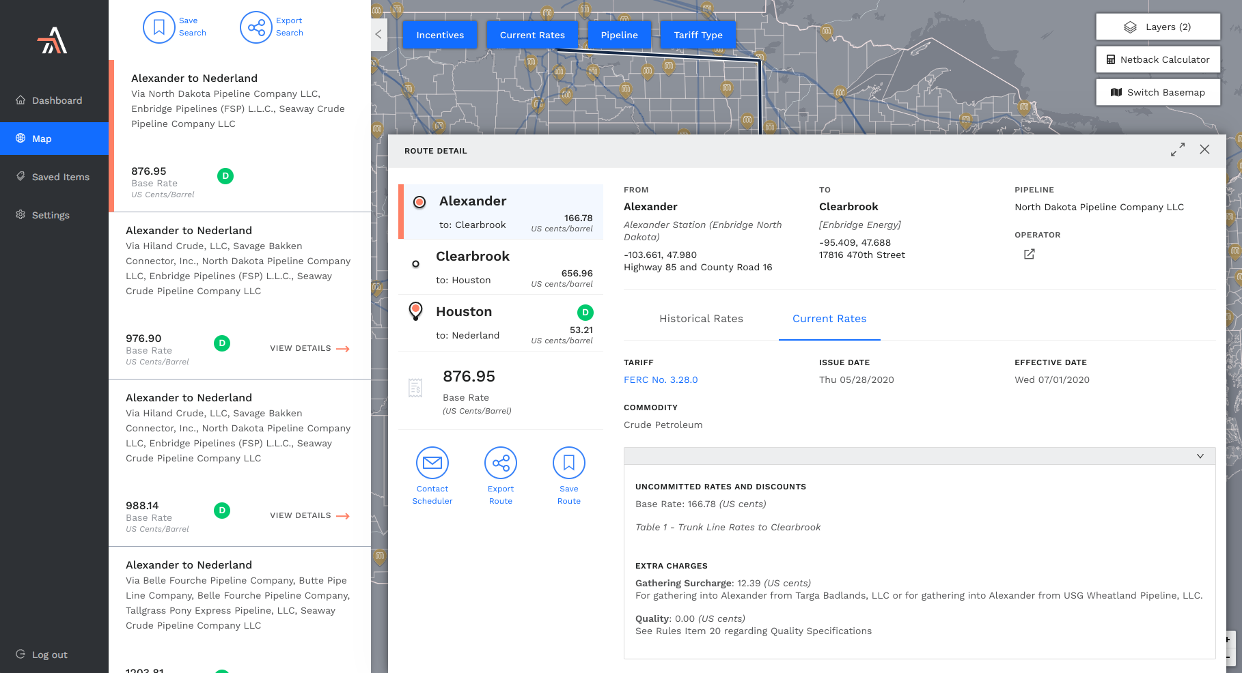
Task: Click the effective date Wed 07/01/2020
Action: click(1052, 380)
